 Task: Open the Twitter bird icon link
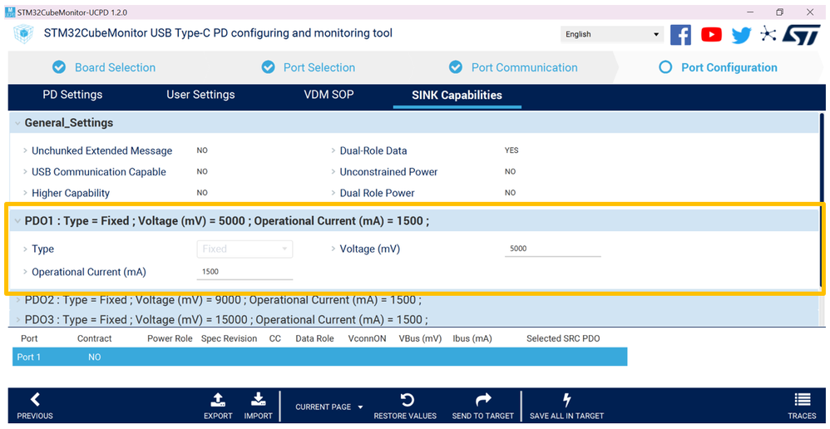coord(742,35)
